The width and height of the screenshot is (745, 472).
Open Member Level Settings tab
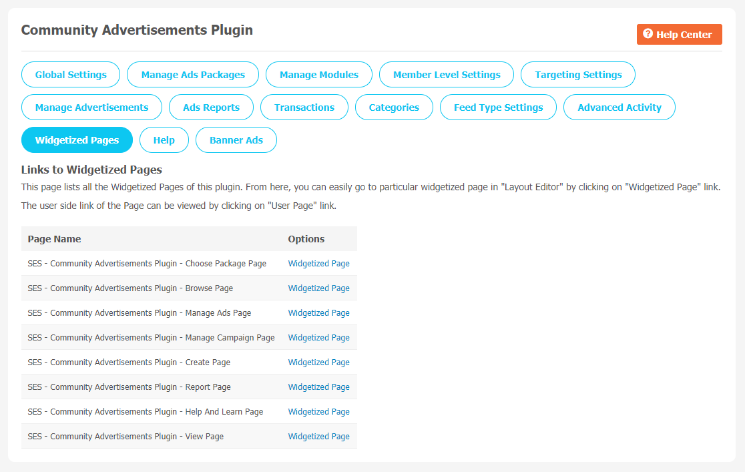(447, 75)
